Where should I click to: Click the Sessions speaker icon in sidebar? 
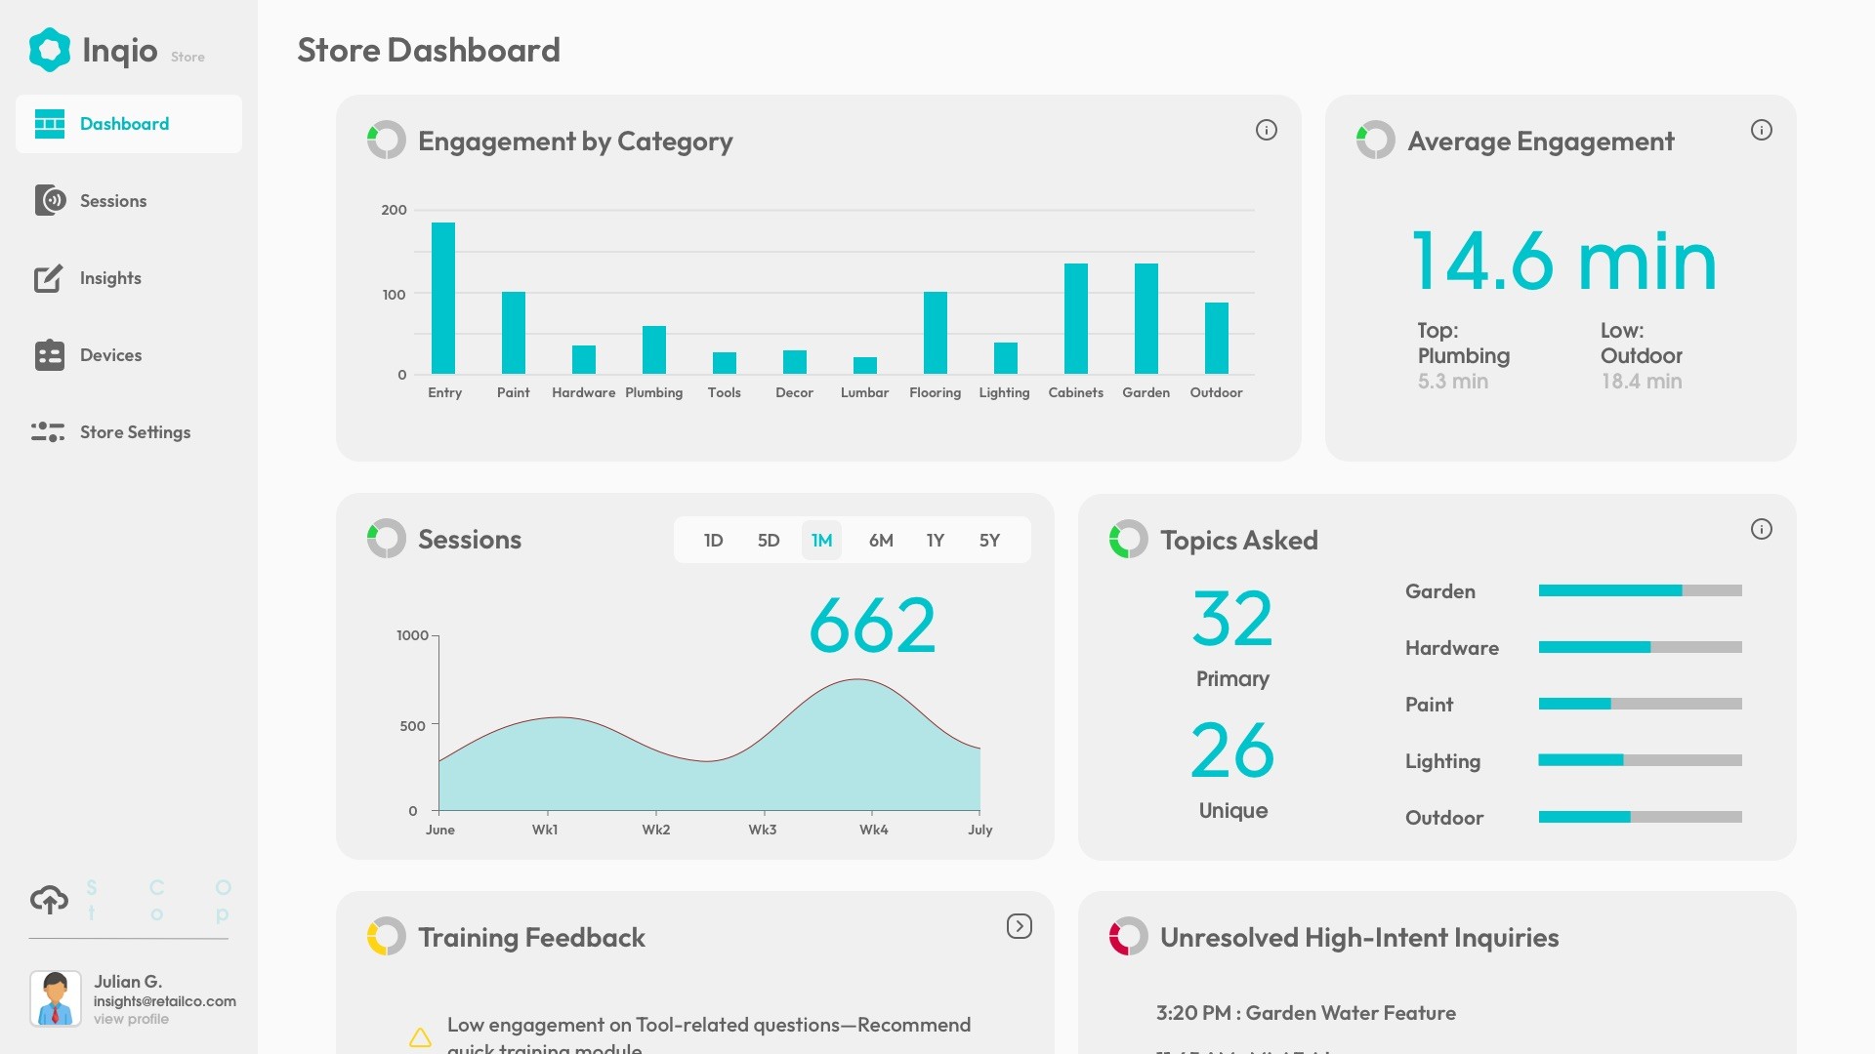(50, 200)
